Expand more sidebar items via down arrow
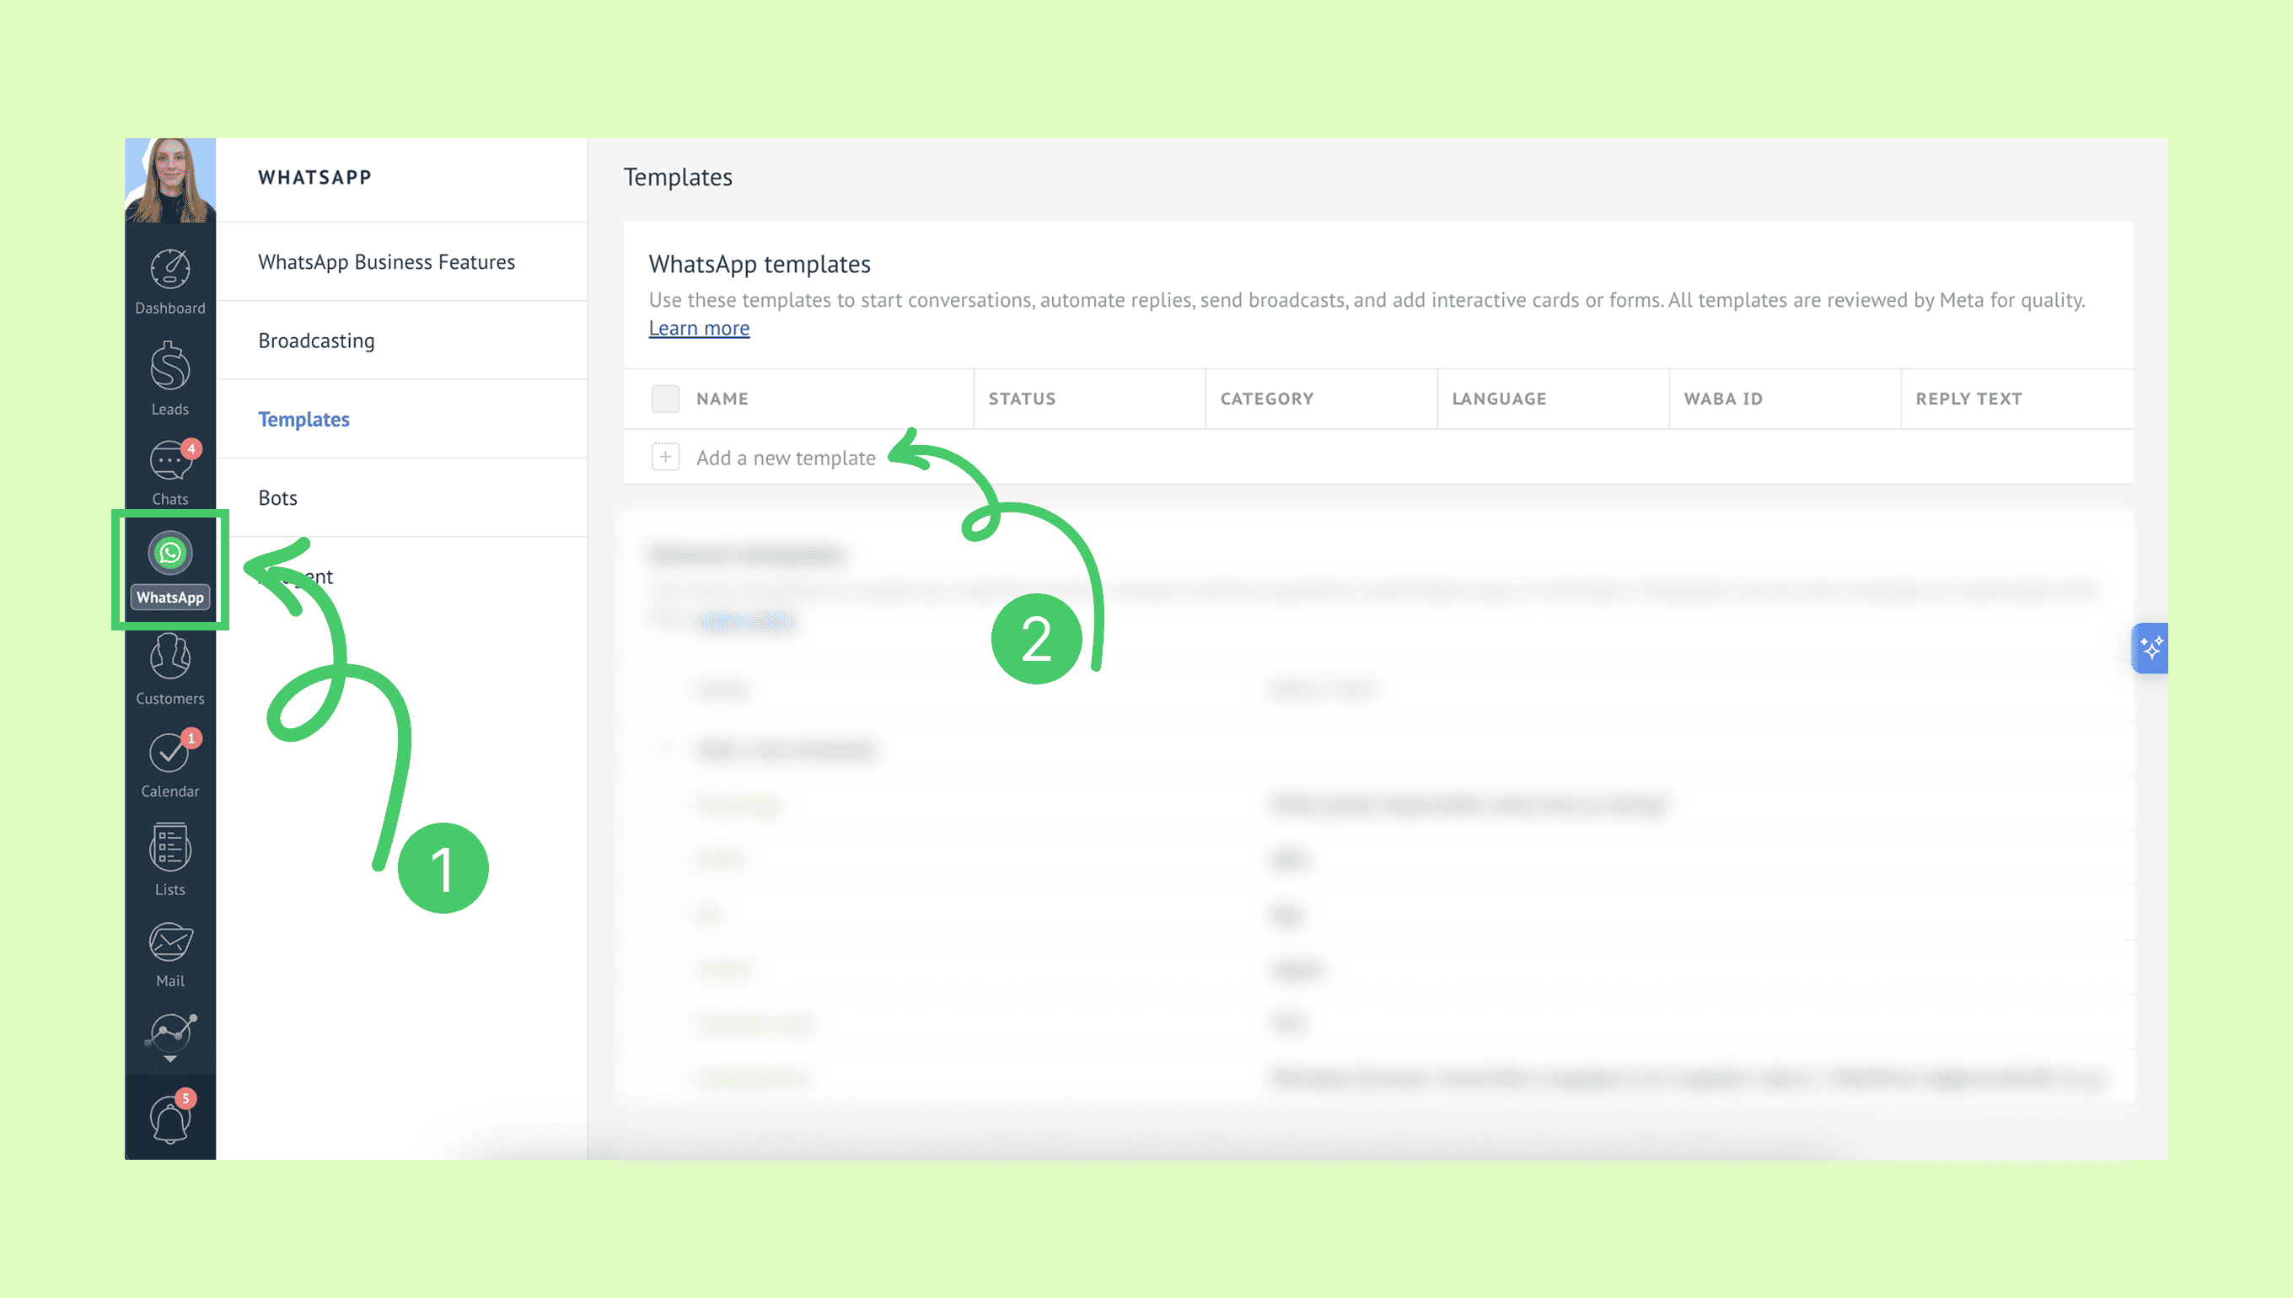The width and height of the screenshot is (2293, 1298). coord(170,1060)
